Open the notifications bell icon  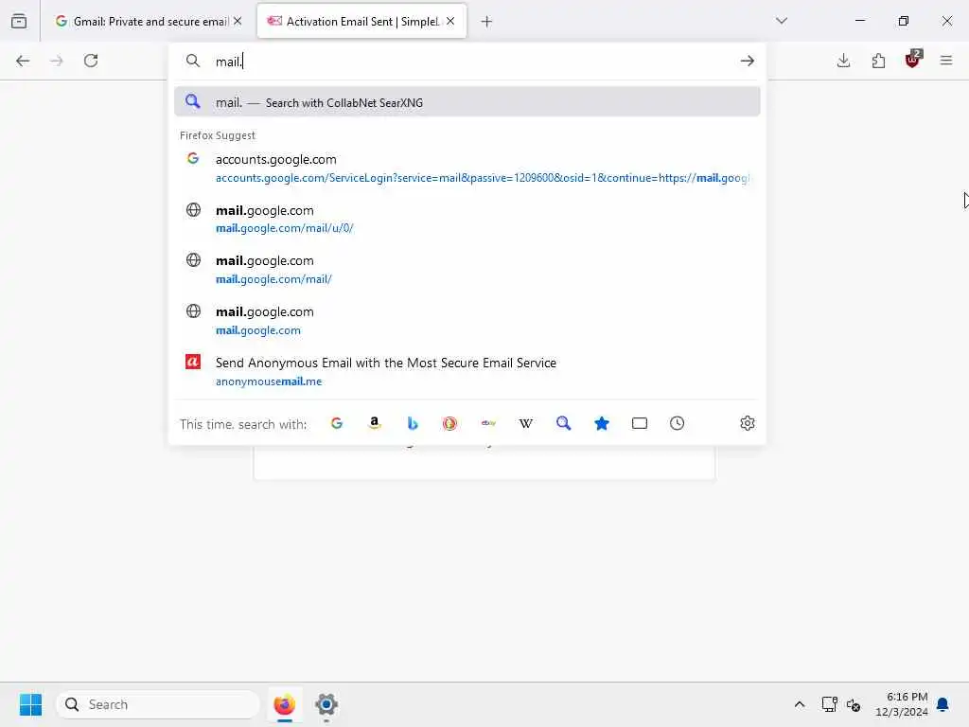[943, 704]
